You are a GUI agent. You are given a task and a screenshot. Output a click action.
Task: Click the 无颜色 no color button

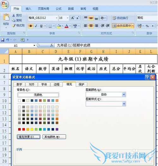[38, 95]
